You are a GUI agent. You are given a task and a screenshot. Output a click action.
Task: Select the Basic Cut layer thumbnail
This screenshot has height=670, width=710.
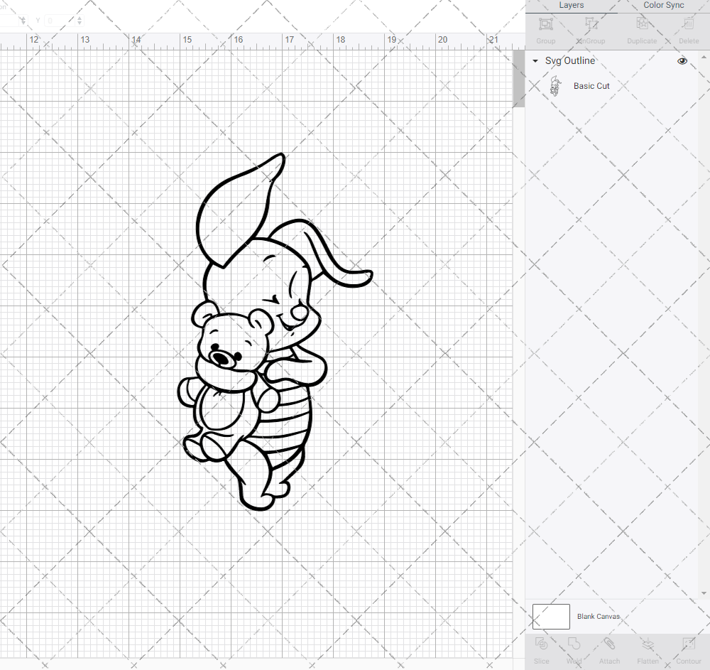pyautogui.click(x=555, y=86)
